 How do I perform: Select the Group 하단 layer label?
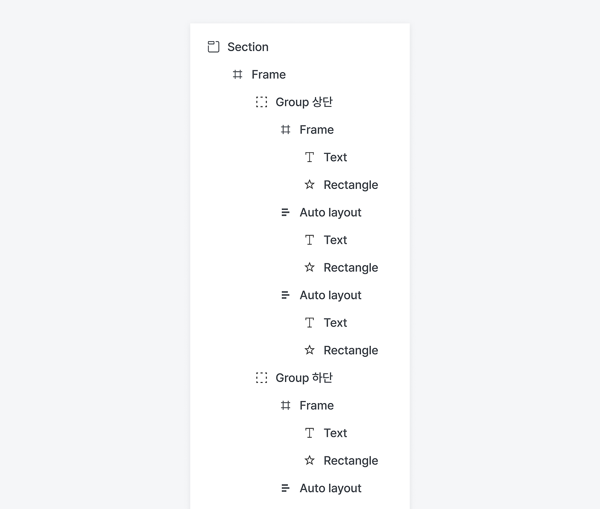pos(304,378)
